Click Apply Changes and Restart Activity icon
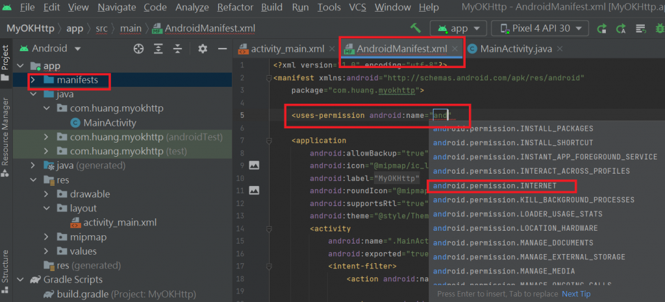 [x=602, y=29]
